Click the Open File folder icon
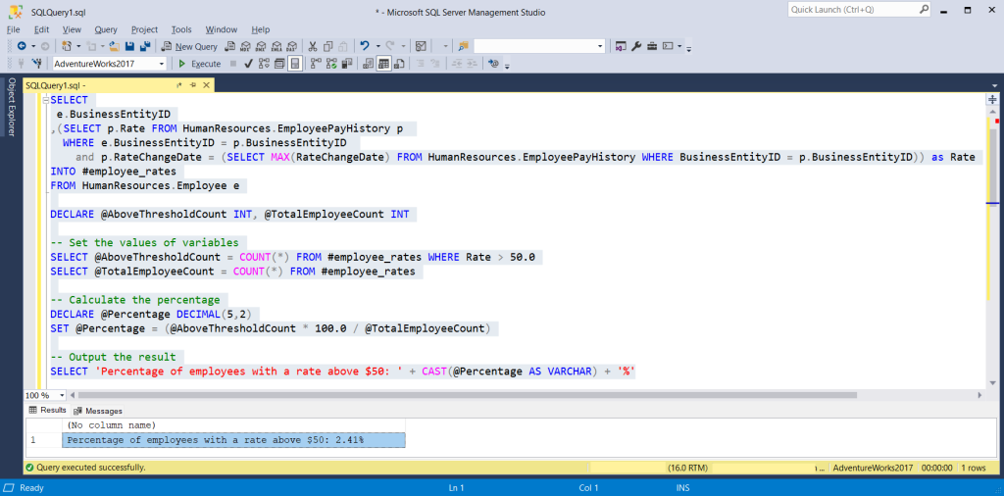1004x496 pixels. point(114,46)
